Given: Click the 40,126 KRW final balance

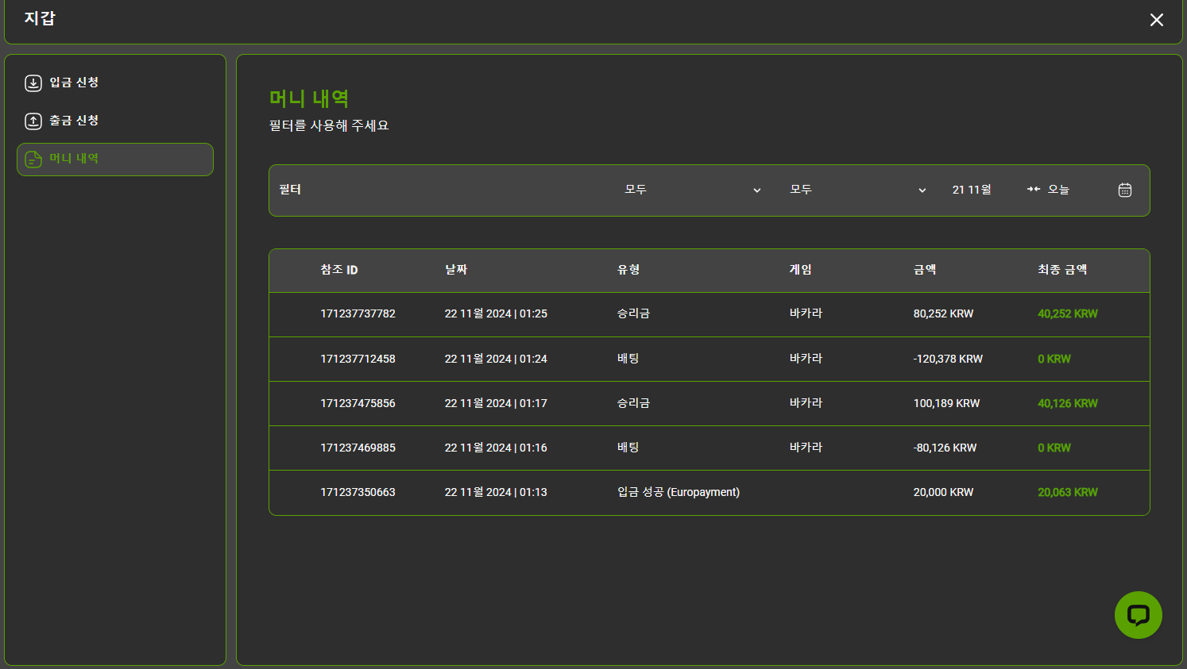Looking at the screenshot, I should click(x=1067, y=403).
